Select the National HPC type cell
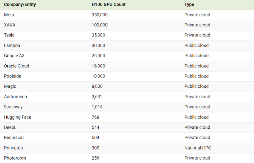The width and height of the screenshot is (254, 163). click(x=198, y=148)
